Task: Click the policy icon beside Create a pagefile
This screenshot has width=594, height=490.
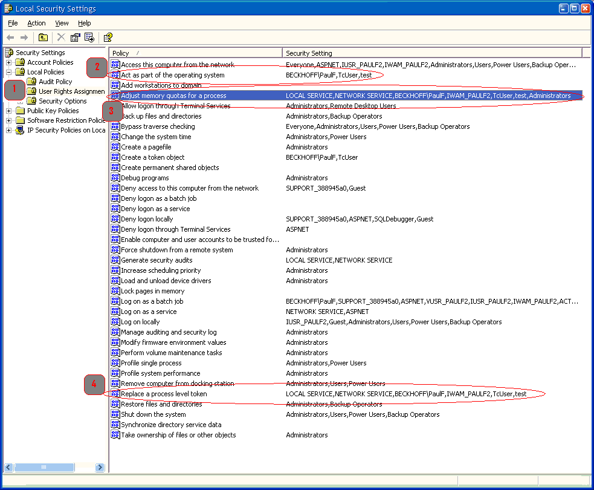Action: tap(115, 147)
